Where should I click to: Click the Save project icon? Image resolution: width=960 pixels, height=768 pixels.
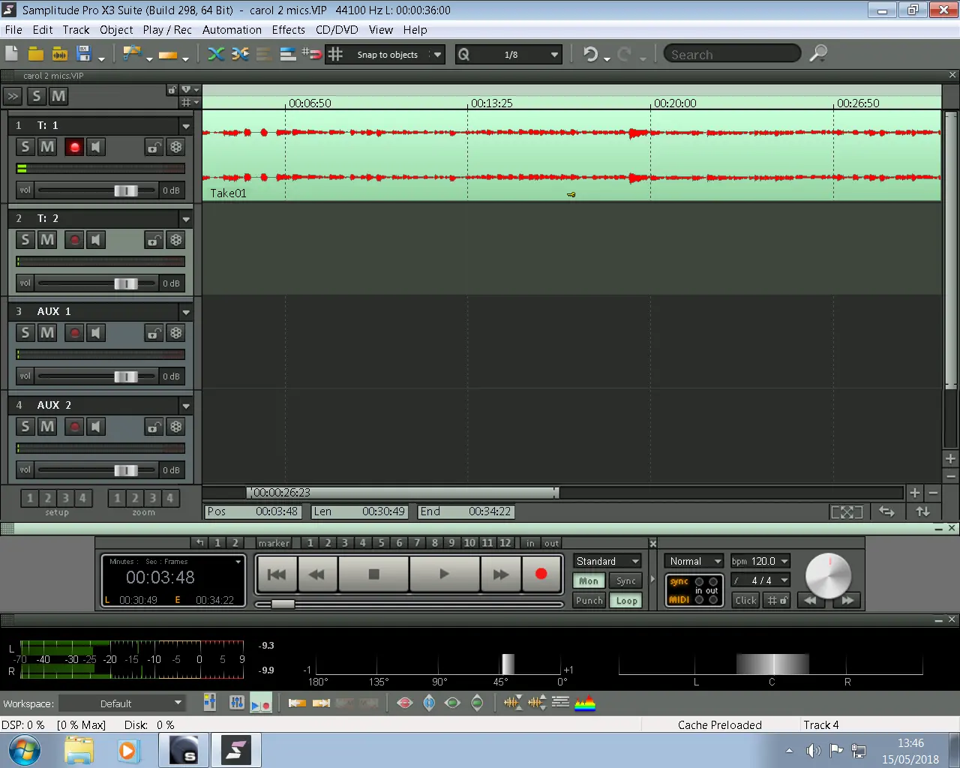(84, 54)
